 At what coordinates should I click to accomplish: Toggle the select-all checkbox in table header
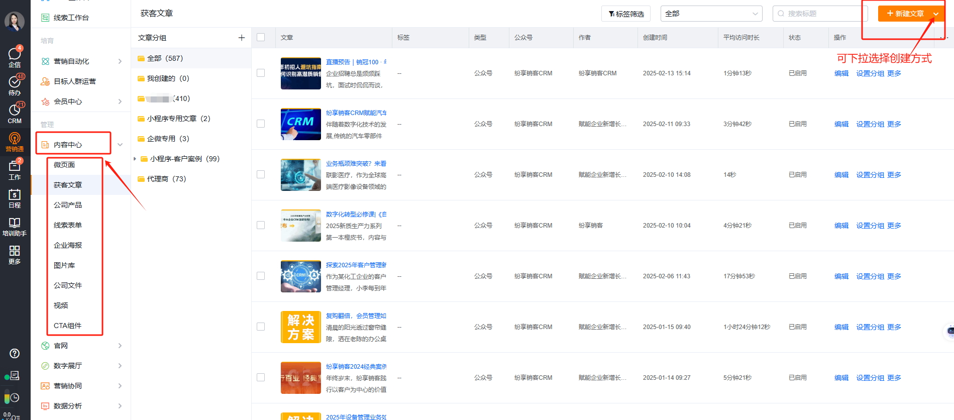tap(261, 37)
